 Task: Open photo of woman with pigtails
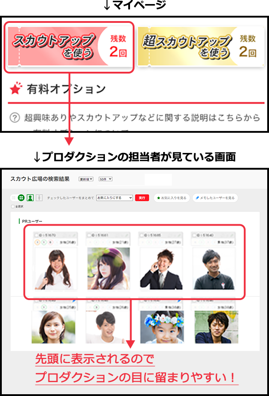[x=56, y=269]
